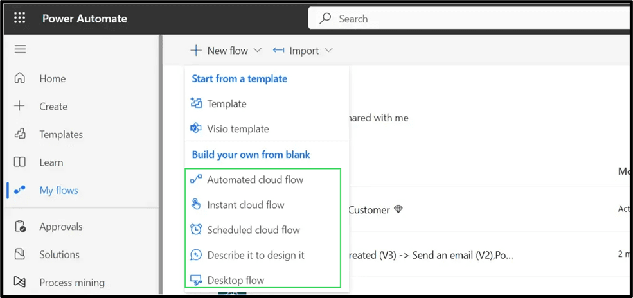The height and width of the screenshot is (298, 633).
Task: Expand the New flow dropdown chevron
Action: 258,51
